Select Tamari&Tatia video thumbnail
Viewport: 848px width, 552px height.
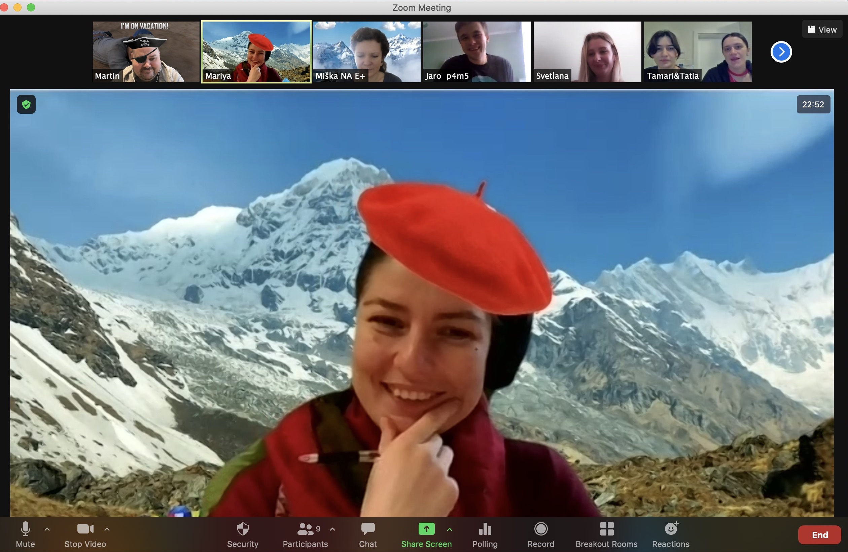(698, 52)
